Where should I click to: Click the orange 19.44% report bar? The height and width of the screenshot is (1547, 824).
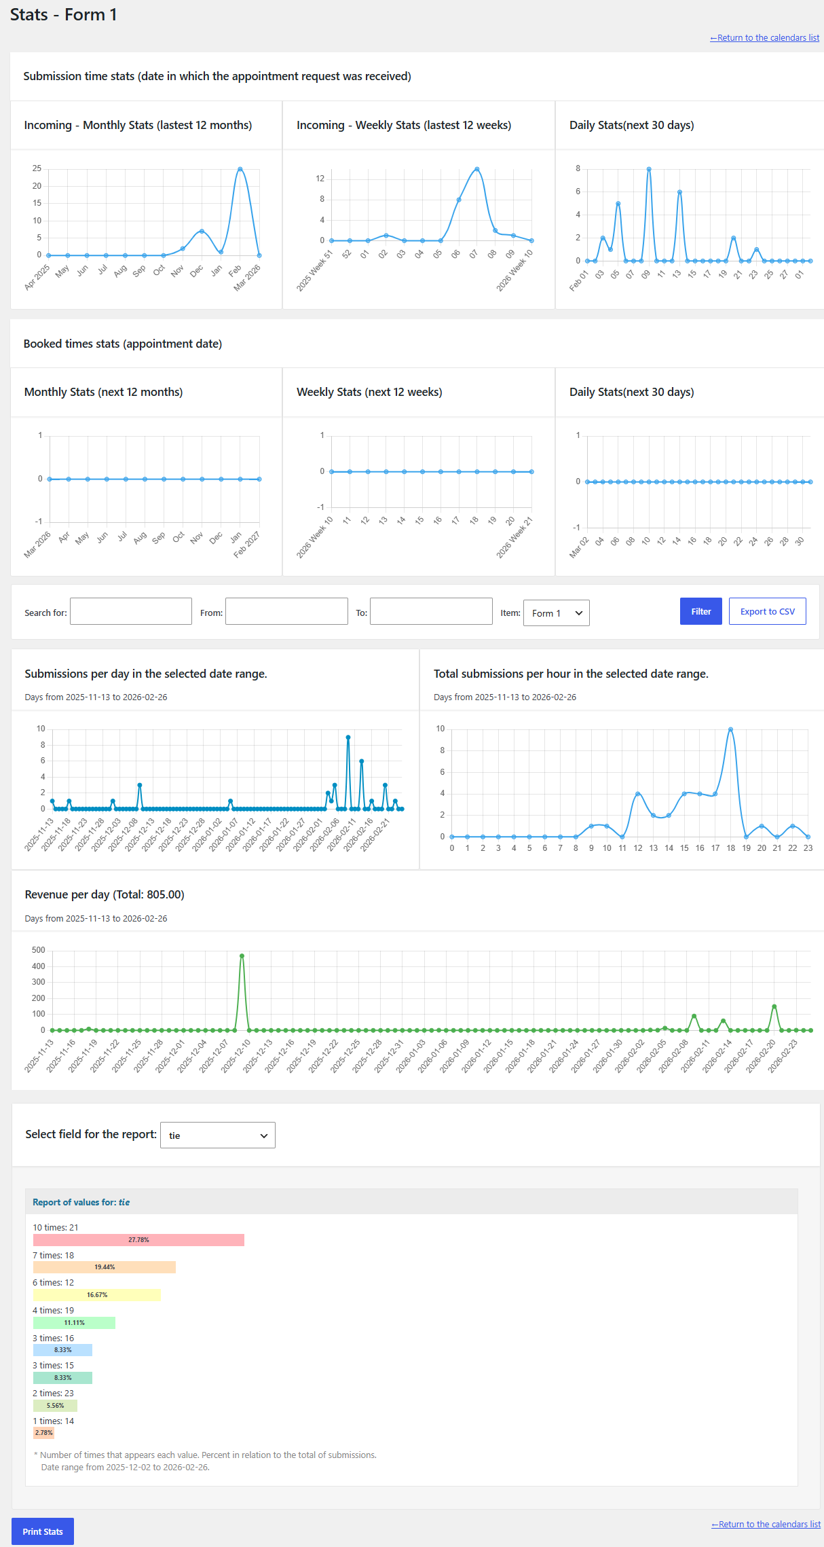105,1267
